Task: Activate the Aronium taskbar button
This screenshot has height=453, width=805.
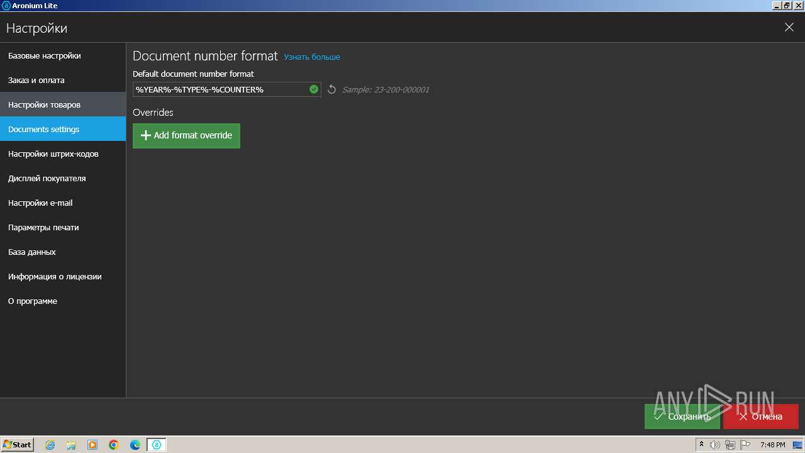Action: tap(157, 445)
